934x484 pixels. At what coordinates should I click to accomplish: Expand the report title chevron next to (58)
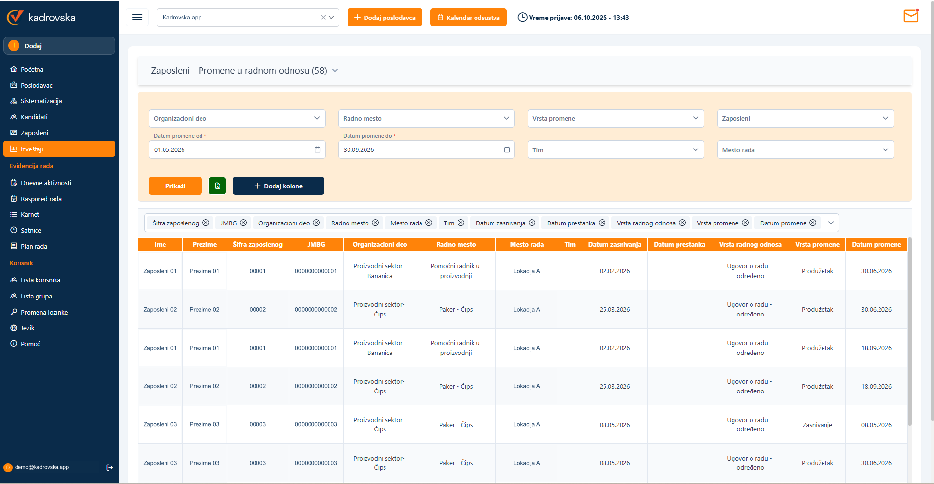[335, 71]
